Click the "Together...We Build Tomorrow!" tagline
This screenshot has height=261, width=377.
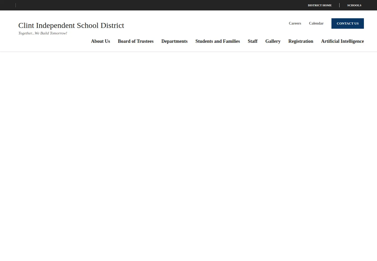(x=43, y=33)
